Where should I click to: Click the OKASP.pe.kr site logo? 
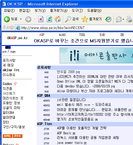click(x=18, y=38)
